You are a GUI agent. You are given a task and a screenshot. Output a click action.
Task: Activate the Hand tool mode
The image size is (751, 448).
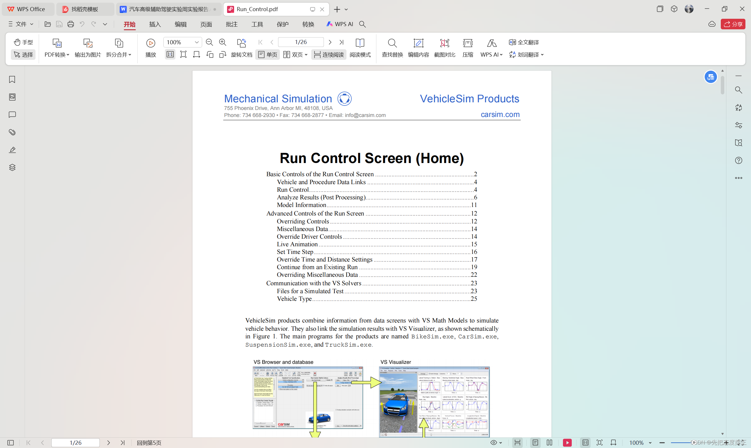[23, 42]
